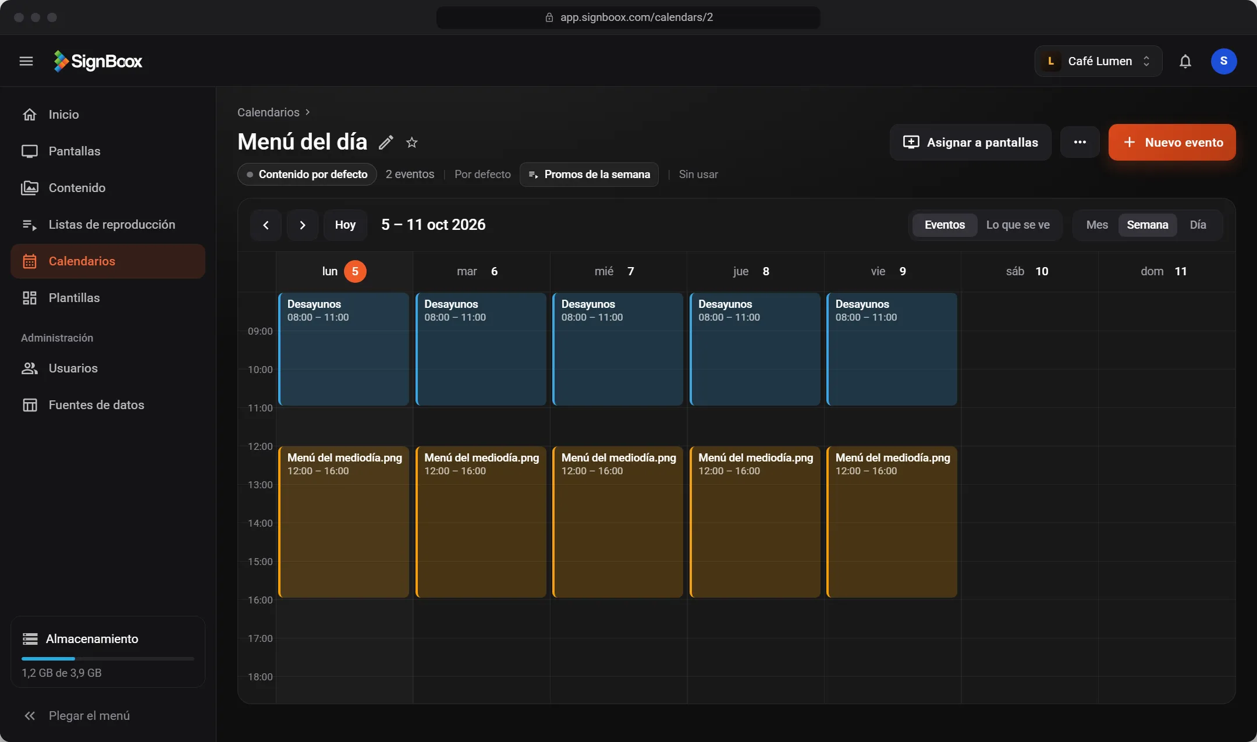Viewport: 1257px width, 742px height.
Task: Open Listas de reproducción in sidebar
Action: (x=108, y=225)
